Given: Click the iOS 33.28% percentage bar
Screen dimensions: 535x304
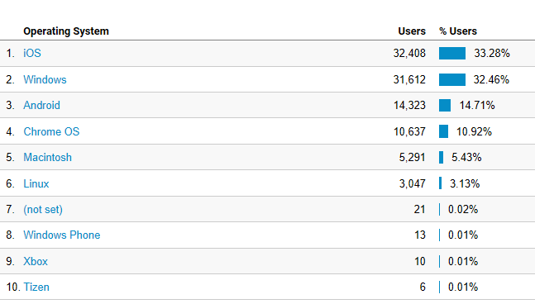Looking at the screenshot, I should click(452, 53).
